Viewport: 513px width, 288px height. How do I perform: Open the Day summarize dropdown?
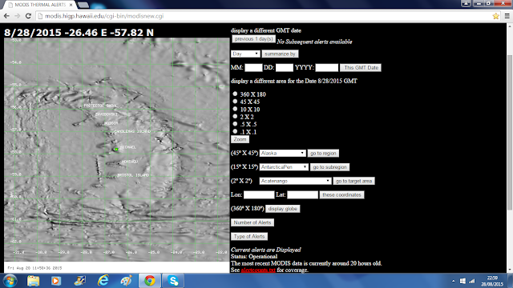245,54
